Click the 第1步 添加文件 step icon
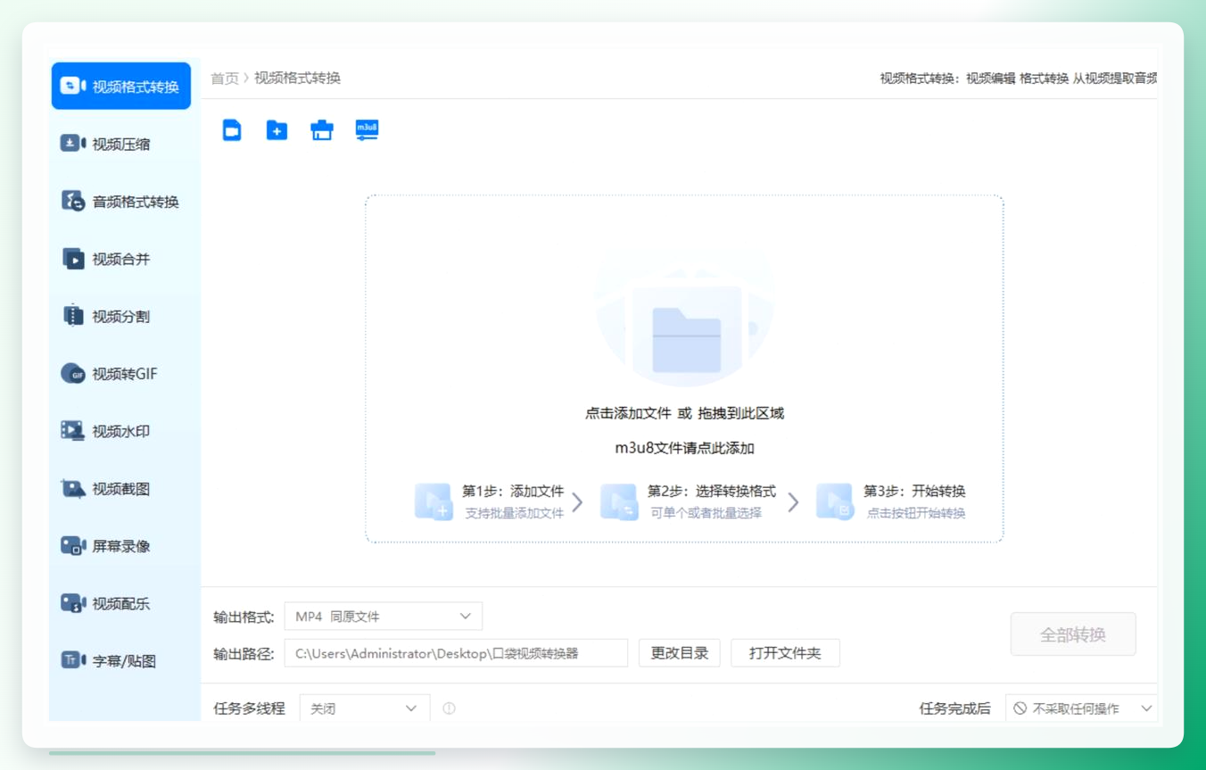1206x770 pixels. pyautogui.click(x=434, y=501)
